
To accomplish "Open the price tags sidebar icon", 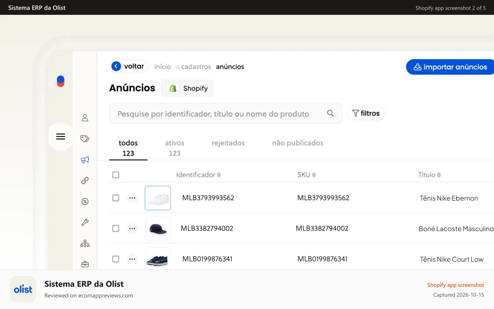I will coord(85,138).
